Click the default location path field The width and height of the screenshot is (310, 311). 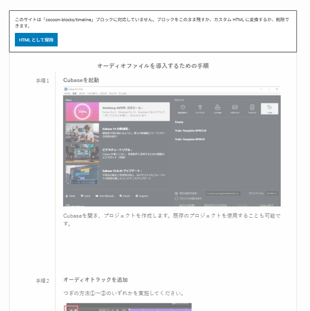(x=223, y=193)
